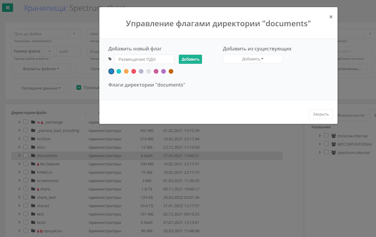
Task: Click the tag icon beside flag name field
Action: (110, 59)
